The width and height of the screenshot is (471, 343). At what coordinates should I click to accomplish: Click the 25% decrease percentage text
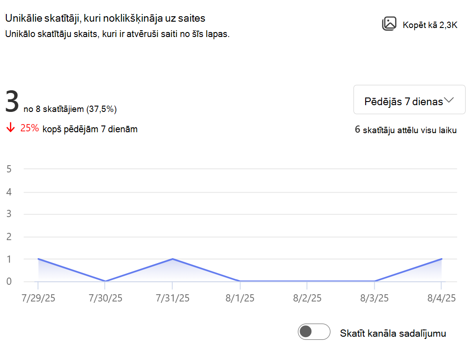click(29, 128)
